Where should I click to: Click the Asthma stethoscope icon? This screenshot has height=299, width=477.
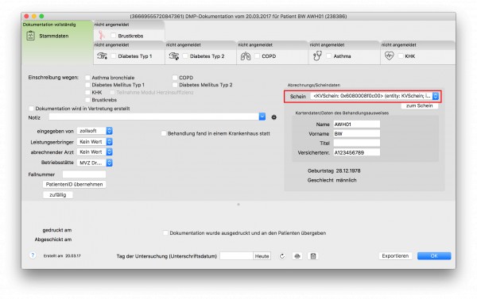(317, 56)
